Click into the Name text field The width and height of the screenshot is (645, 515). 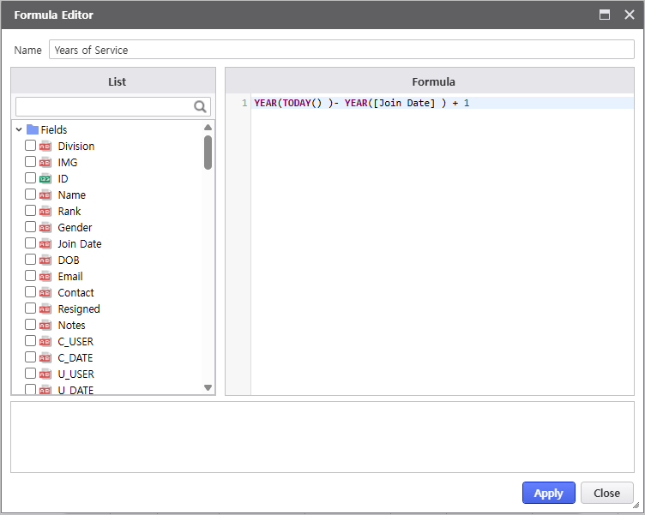pos(341,50)
